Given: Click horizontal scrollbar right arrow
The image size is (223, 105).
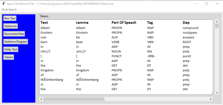Looking at the screenshot, I should click(x=211, y=99).
